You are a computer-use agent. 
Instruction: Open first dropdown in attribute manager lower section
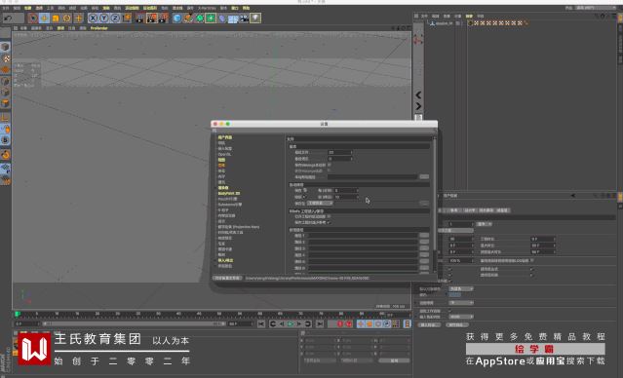[x=461, y=289]
